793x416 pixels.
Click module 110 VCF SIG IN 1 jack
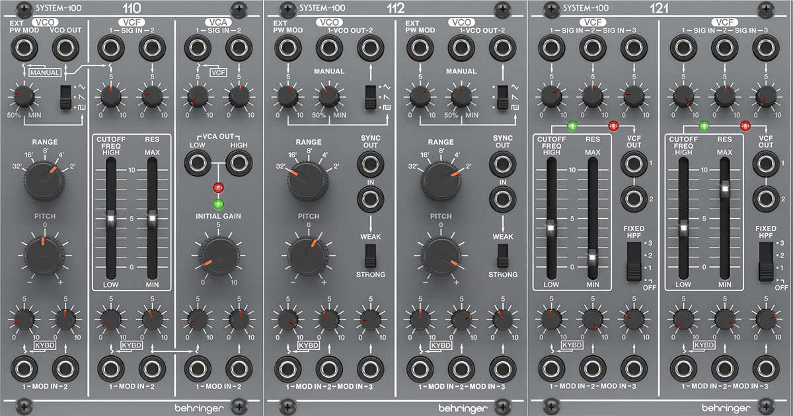click(x=110, y=48)
